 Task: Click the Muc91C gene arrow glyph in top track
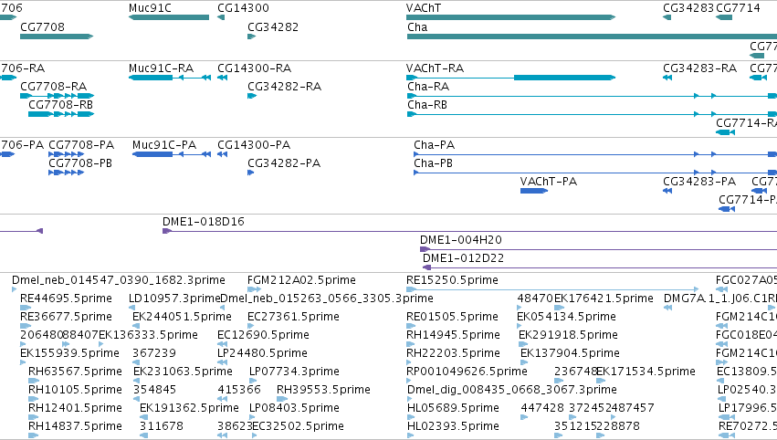coord(169,17)
